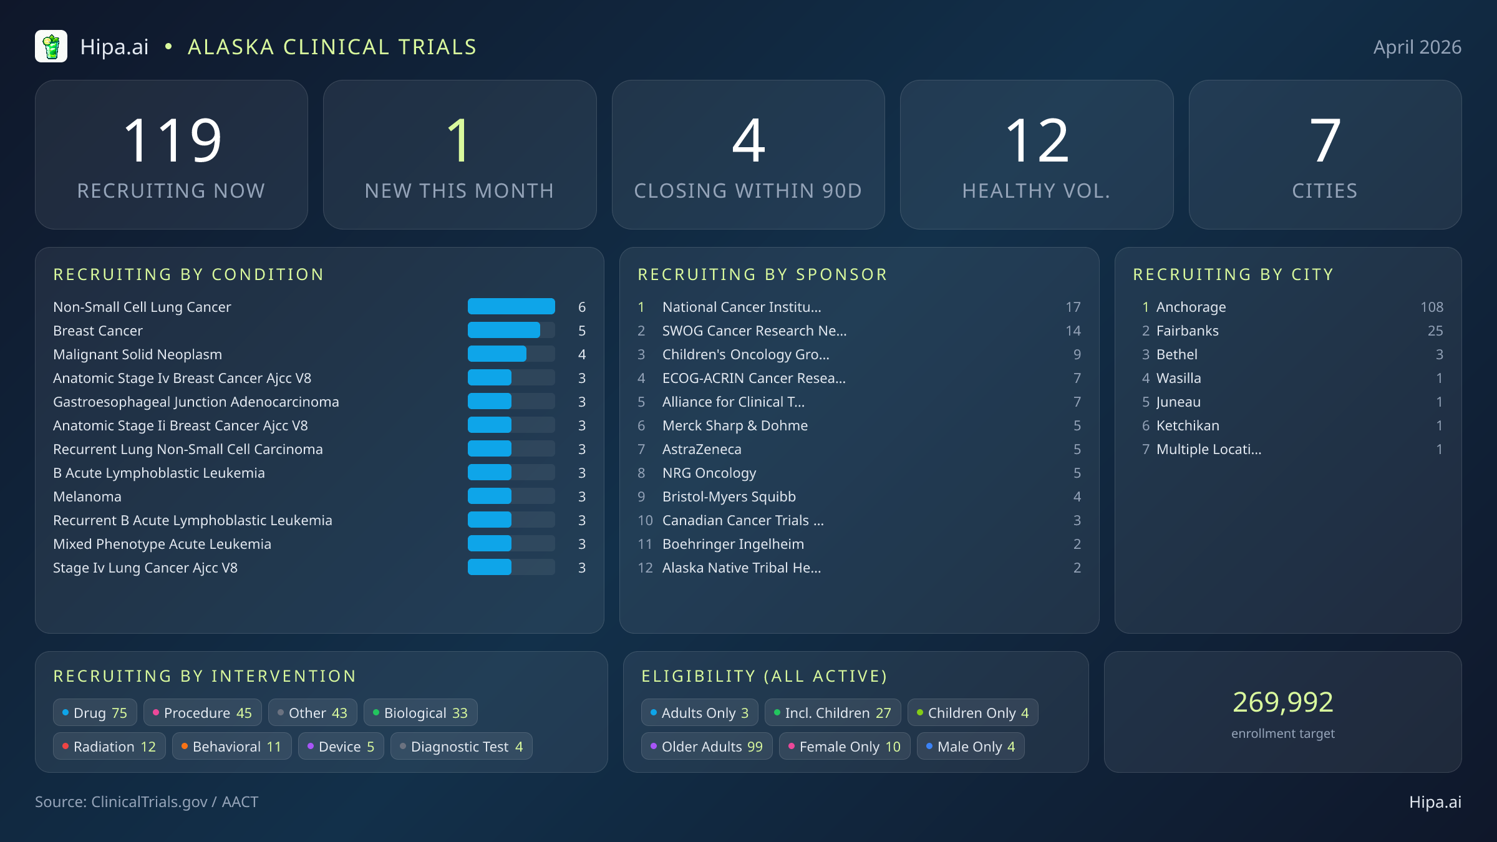Image resolution: width=1497 pixels, height=842 pixels.
Task: Select Recurrent B Acute Lymphoblastic Leukemia row
Action: (x=319, y=520)
